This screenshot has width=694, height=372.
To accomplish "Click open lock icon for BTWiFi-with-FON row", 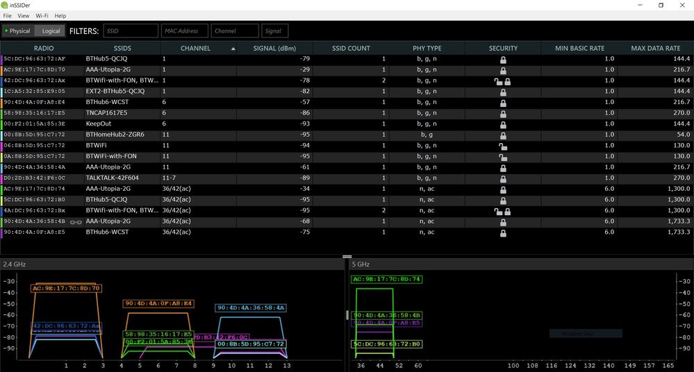I will tap(503, 157).
